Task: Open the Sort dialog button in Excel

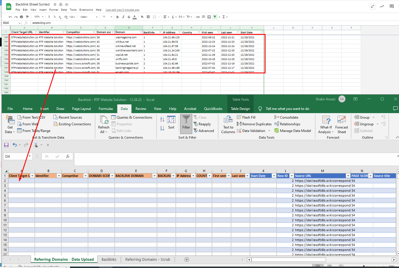Action: click(171, 123)
